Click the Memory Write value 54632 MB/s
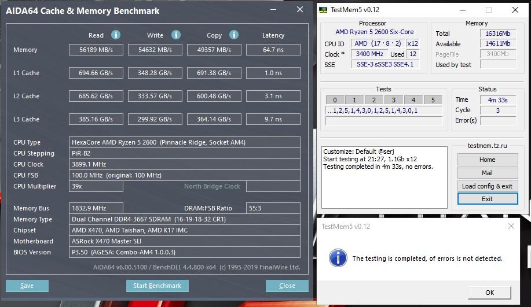Screen dimensions: 531x307 click(x=155, y=50)
